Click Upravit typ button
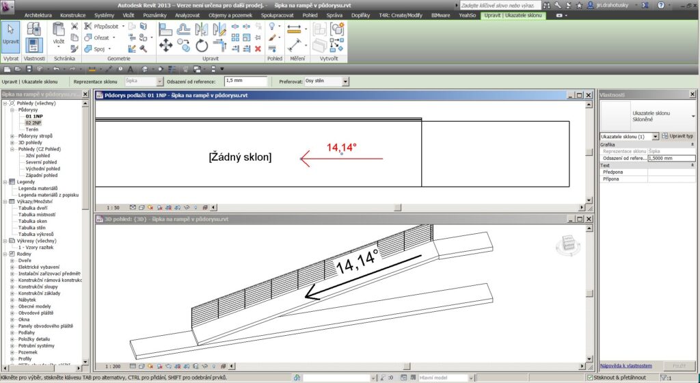 click(677, 136)
